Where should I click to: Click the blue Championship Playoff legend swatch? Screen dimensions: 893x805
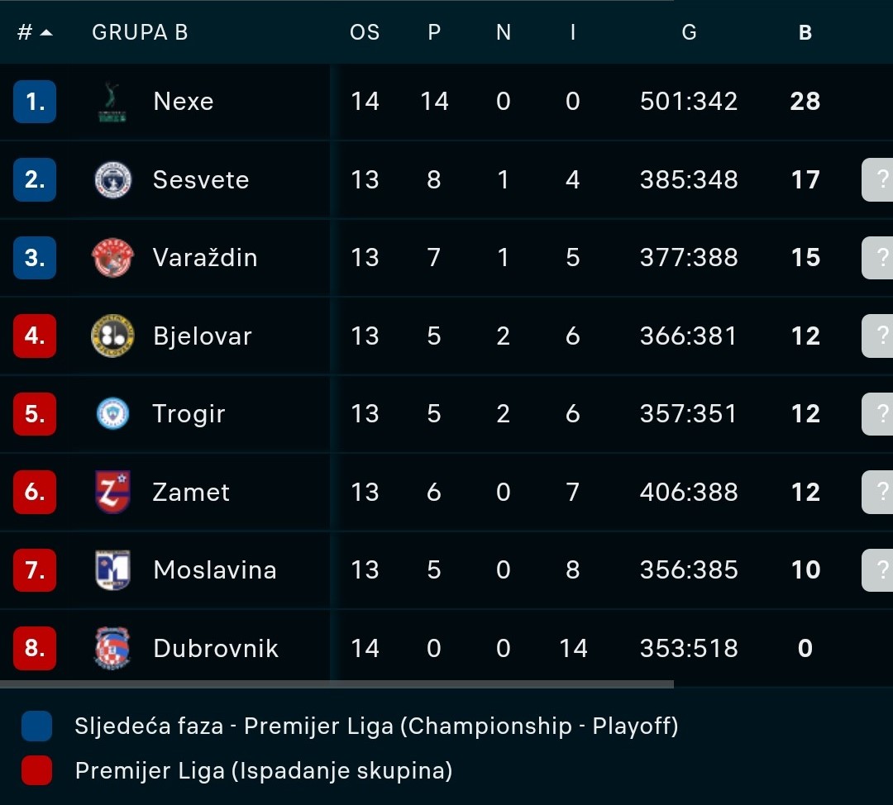point(36,726)
